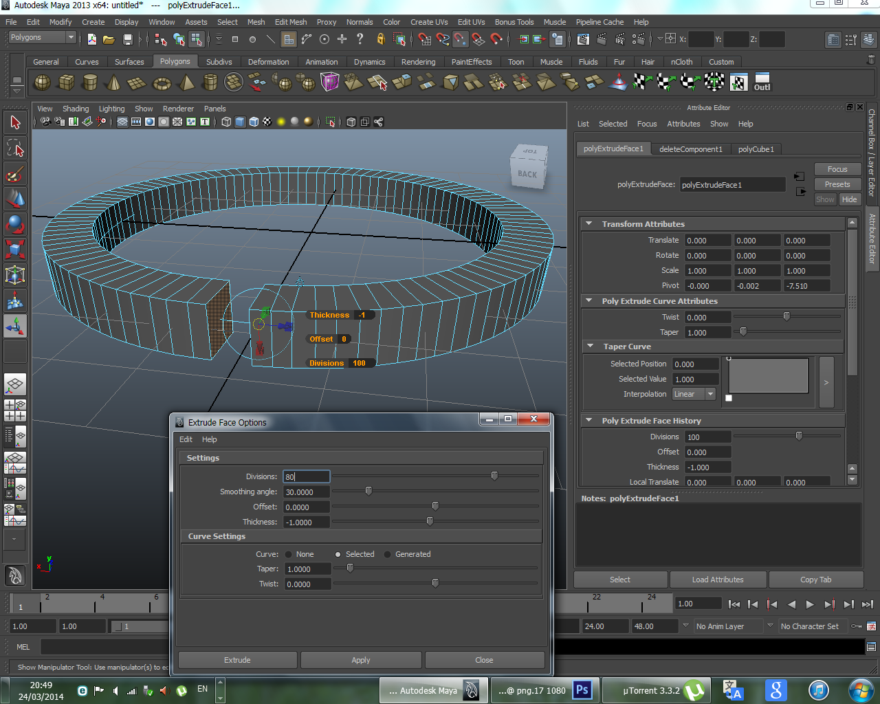Open the Polygons menu set dropdown
Screen dimensions: 880x704
pyautogui.click(x=41, y=37)
